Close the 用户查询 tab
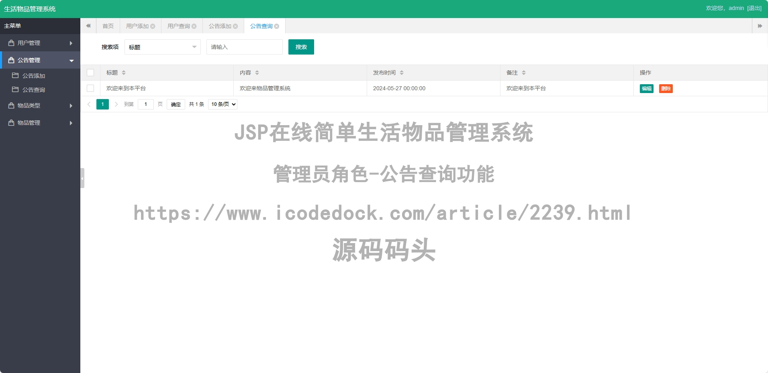768x373 pixels. (x=194, y=26)
